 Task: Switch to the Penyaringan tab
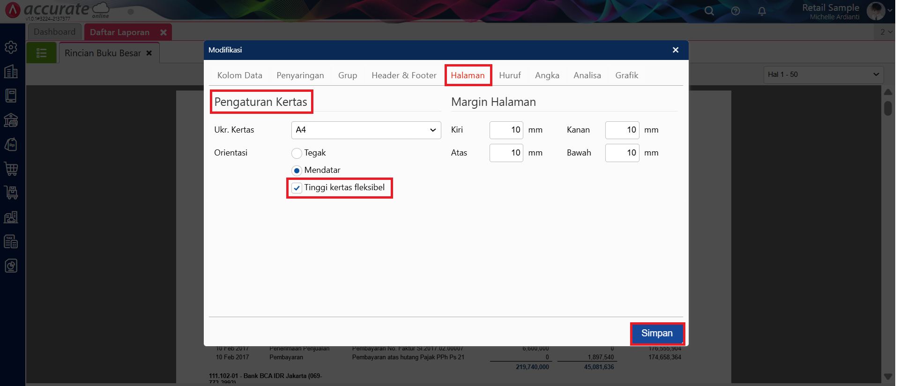pos(300,75)
